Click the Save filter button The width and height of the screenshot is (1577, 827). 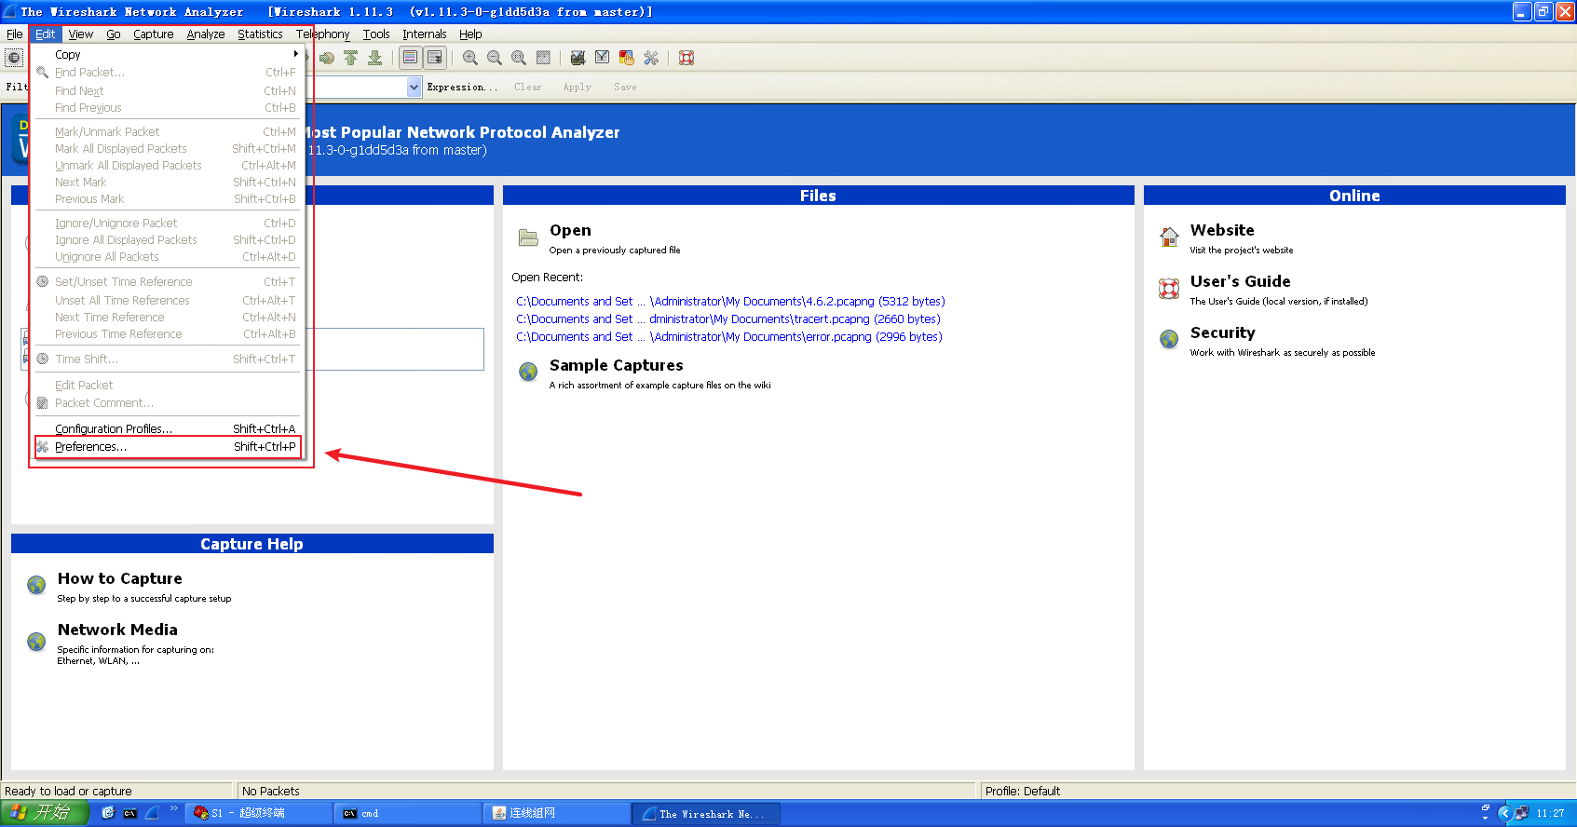(x=625, y=87)
